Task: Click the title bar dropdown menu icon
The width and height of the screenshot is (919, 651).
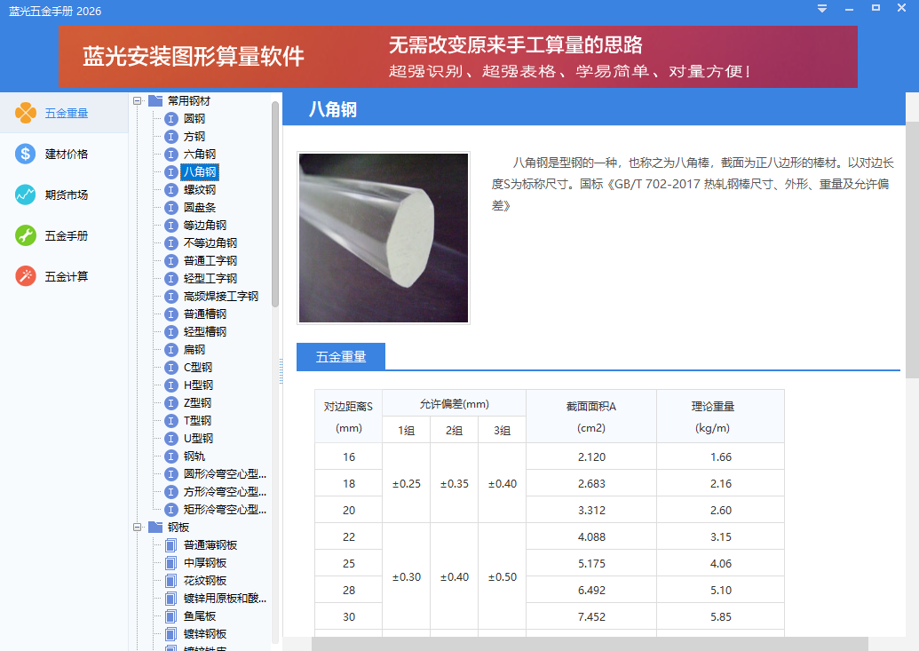Action: (x=822, y=9)
